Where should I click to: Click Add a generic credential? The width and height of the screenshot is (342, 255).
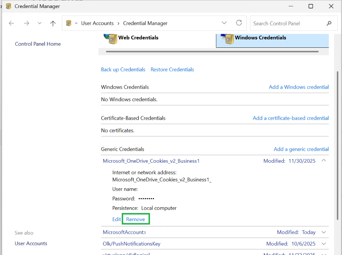pyautogui.click(x=301, y=149)
